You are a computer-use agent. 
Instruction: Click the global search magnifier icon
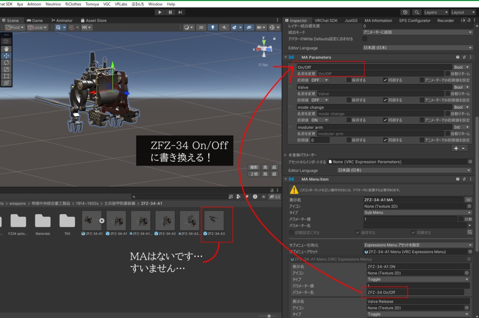tap(416, 12)
